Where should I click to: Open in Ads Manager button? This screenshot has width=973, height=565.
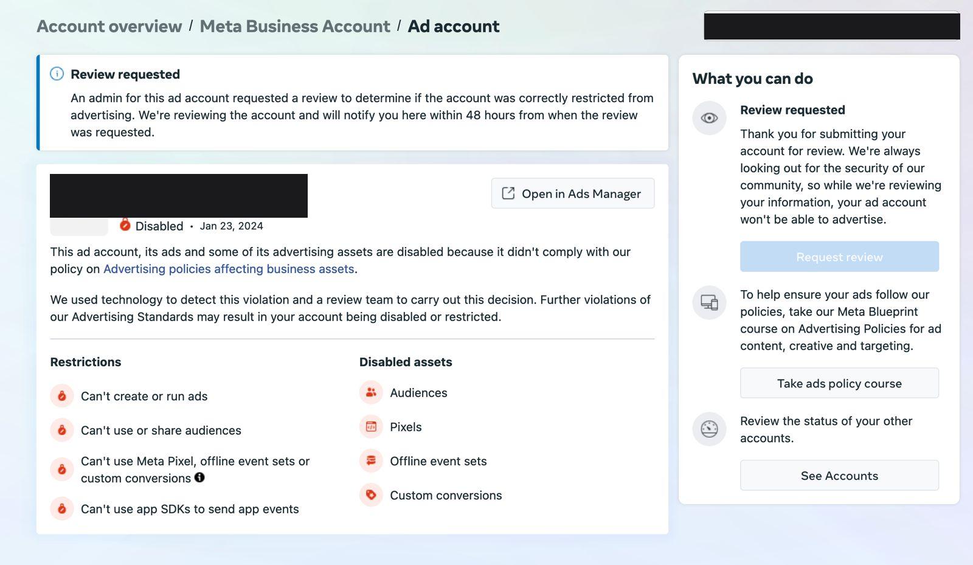point(573,193)
